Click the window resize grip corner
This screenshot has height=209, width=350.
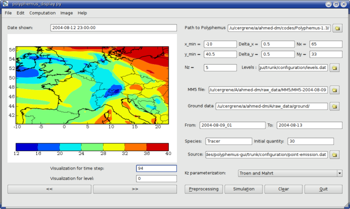coord(347,205)
